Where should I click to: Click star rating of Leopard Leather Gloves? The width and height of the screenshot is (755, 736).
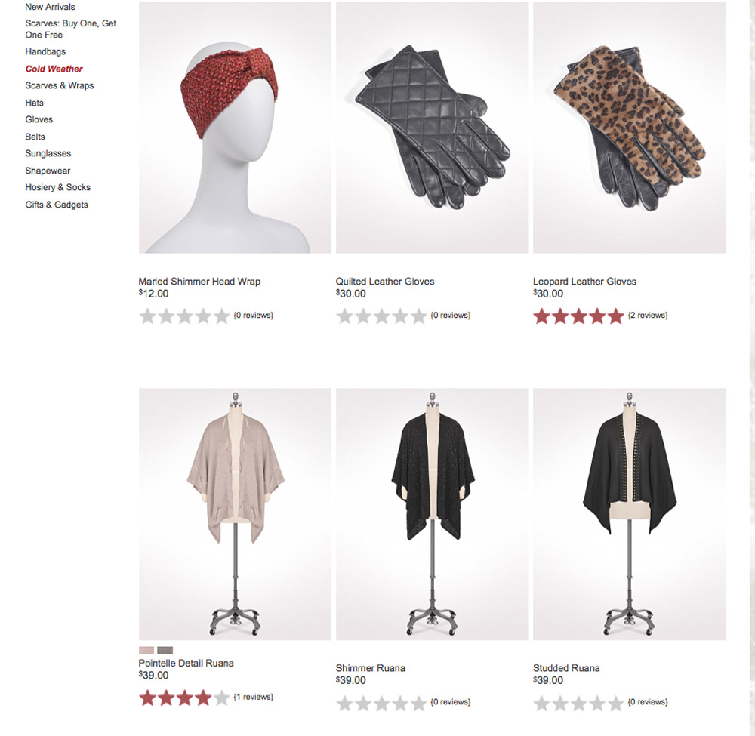(578, 316)
